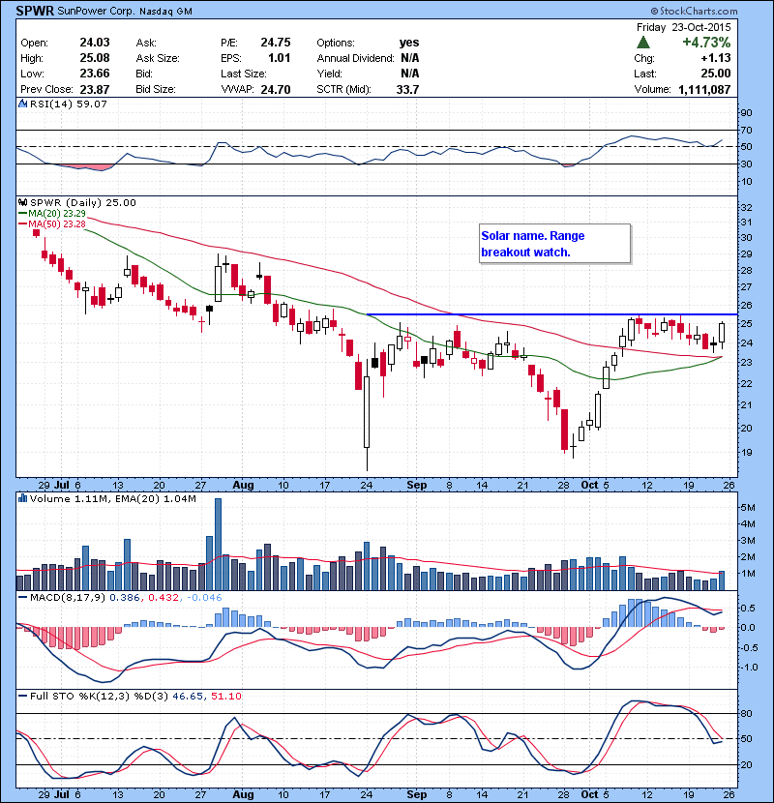Click the Chg value +1.13
Image resolution: width=774 pixels, height=803 pixels.
point(716,58)
